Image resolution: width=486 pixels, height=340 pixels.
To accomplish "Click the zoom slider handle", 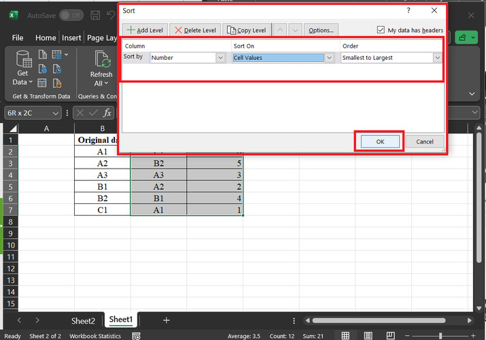I will pyautogui.click(x=440, y=336).
